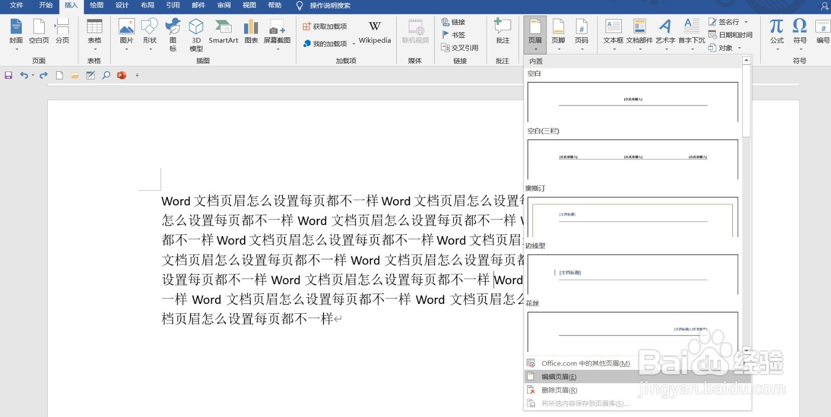Open the 文件 (File) tab
Image resolution: width=831 pixels, height=417 pixels.
17,5
